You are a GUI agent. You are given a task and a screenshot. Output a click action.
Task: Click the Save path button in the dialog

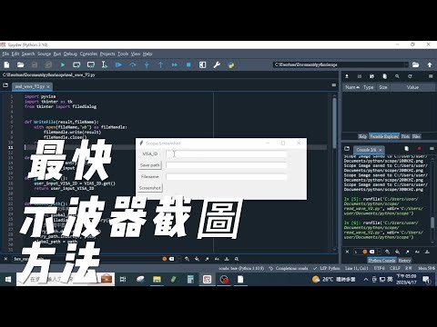[x=150, y=165]
